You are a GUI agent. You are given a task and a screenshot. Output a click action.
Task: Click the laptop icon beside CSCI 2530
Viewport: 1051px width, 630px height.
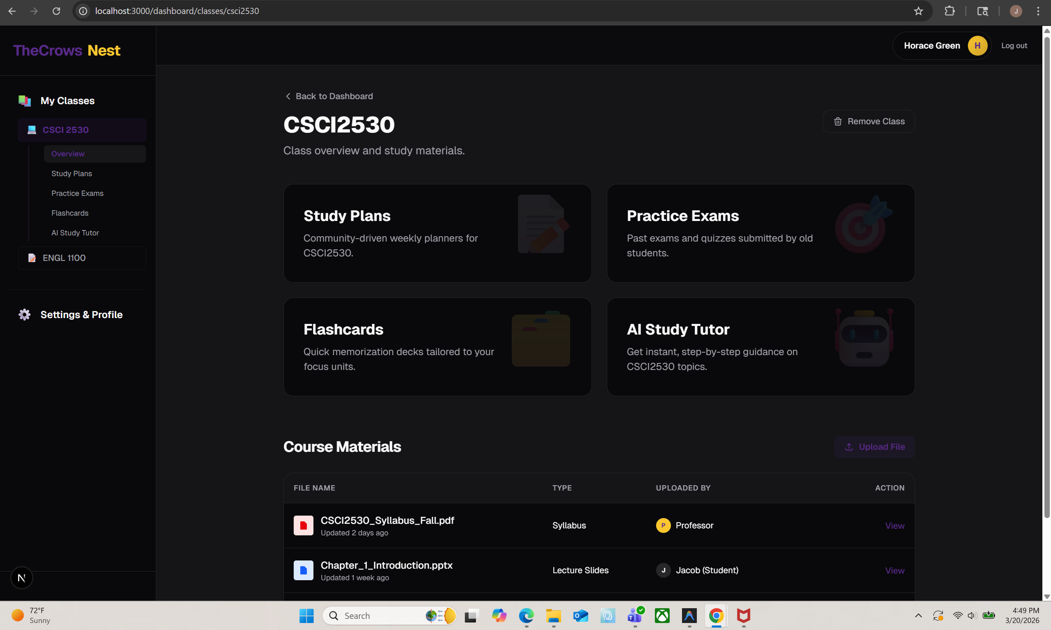(x=32, y=130)
